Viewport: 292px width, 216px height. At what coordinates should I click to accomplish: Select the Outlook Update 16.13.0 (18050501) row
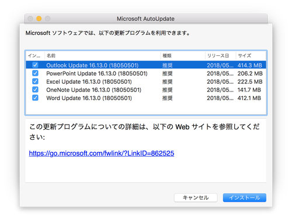(x=146, y=65)
